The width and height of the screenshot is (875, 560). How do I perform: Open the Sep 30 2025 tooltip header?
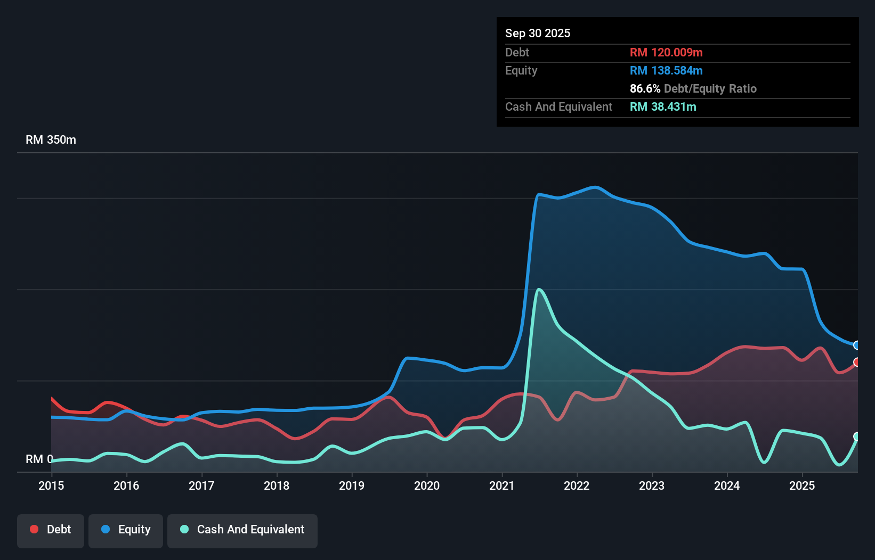click(x=538, y=33)
